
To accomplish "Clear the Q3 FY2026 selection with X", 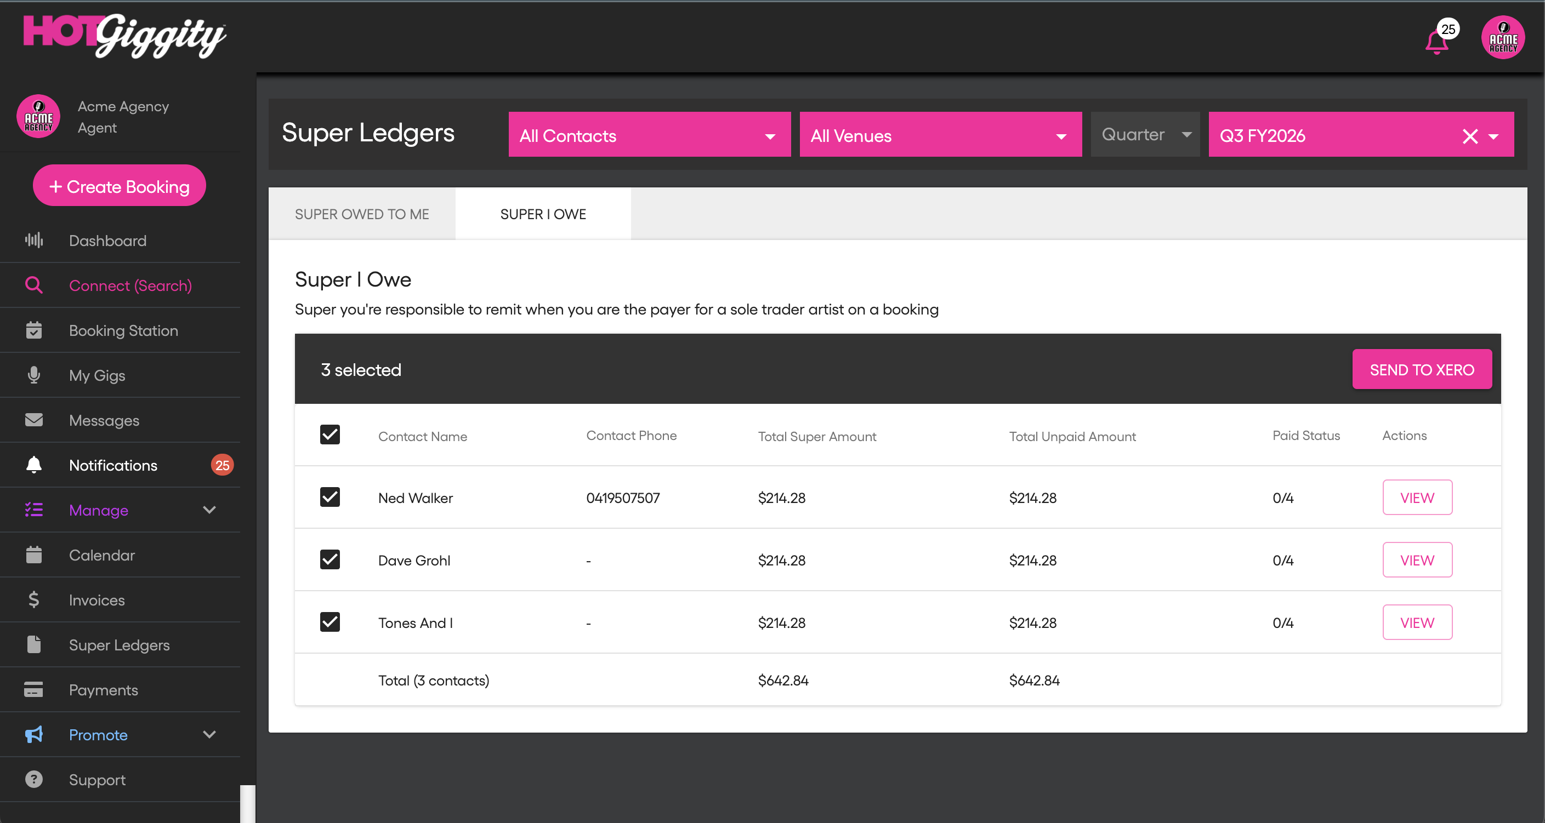I will (1469, 136).
